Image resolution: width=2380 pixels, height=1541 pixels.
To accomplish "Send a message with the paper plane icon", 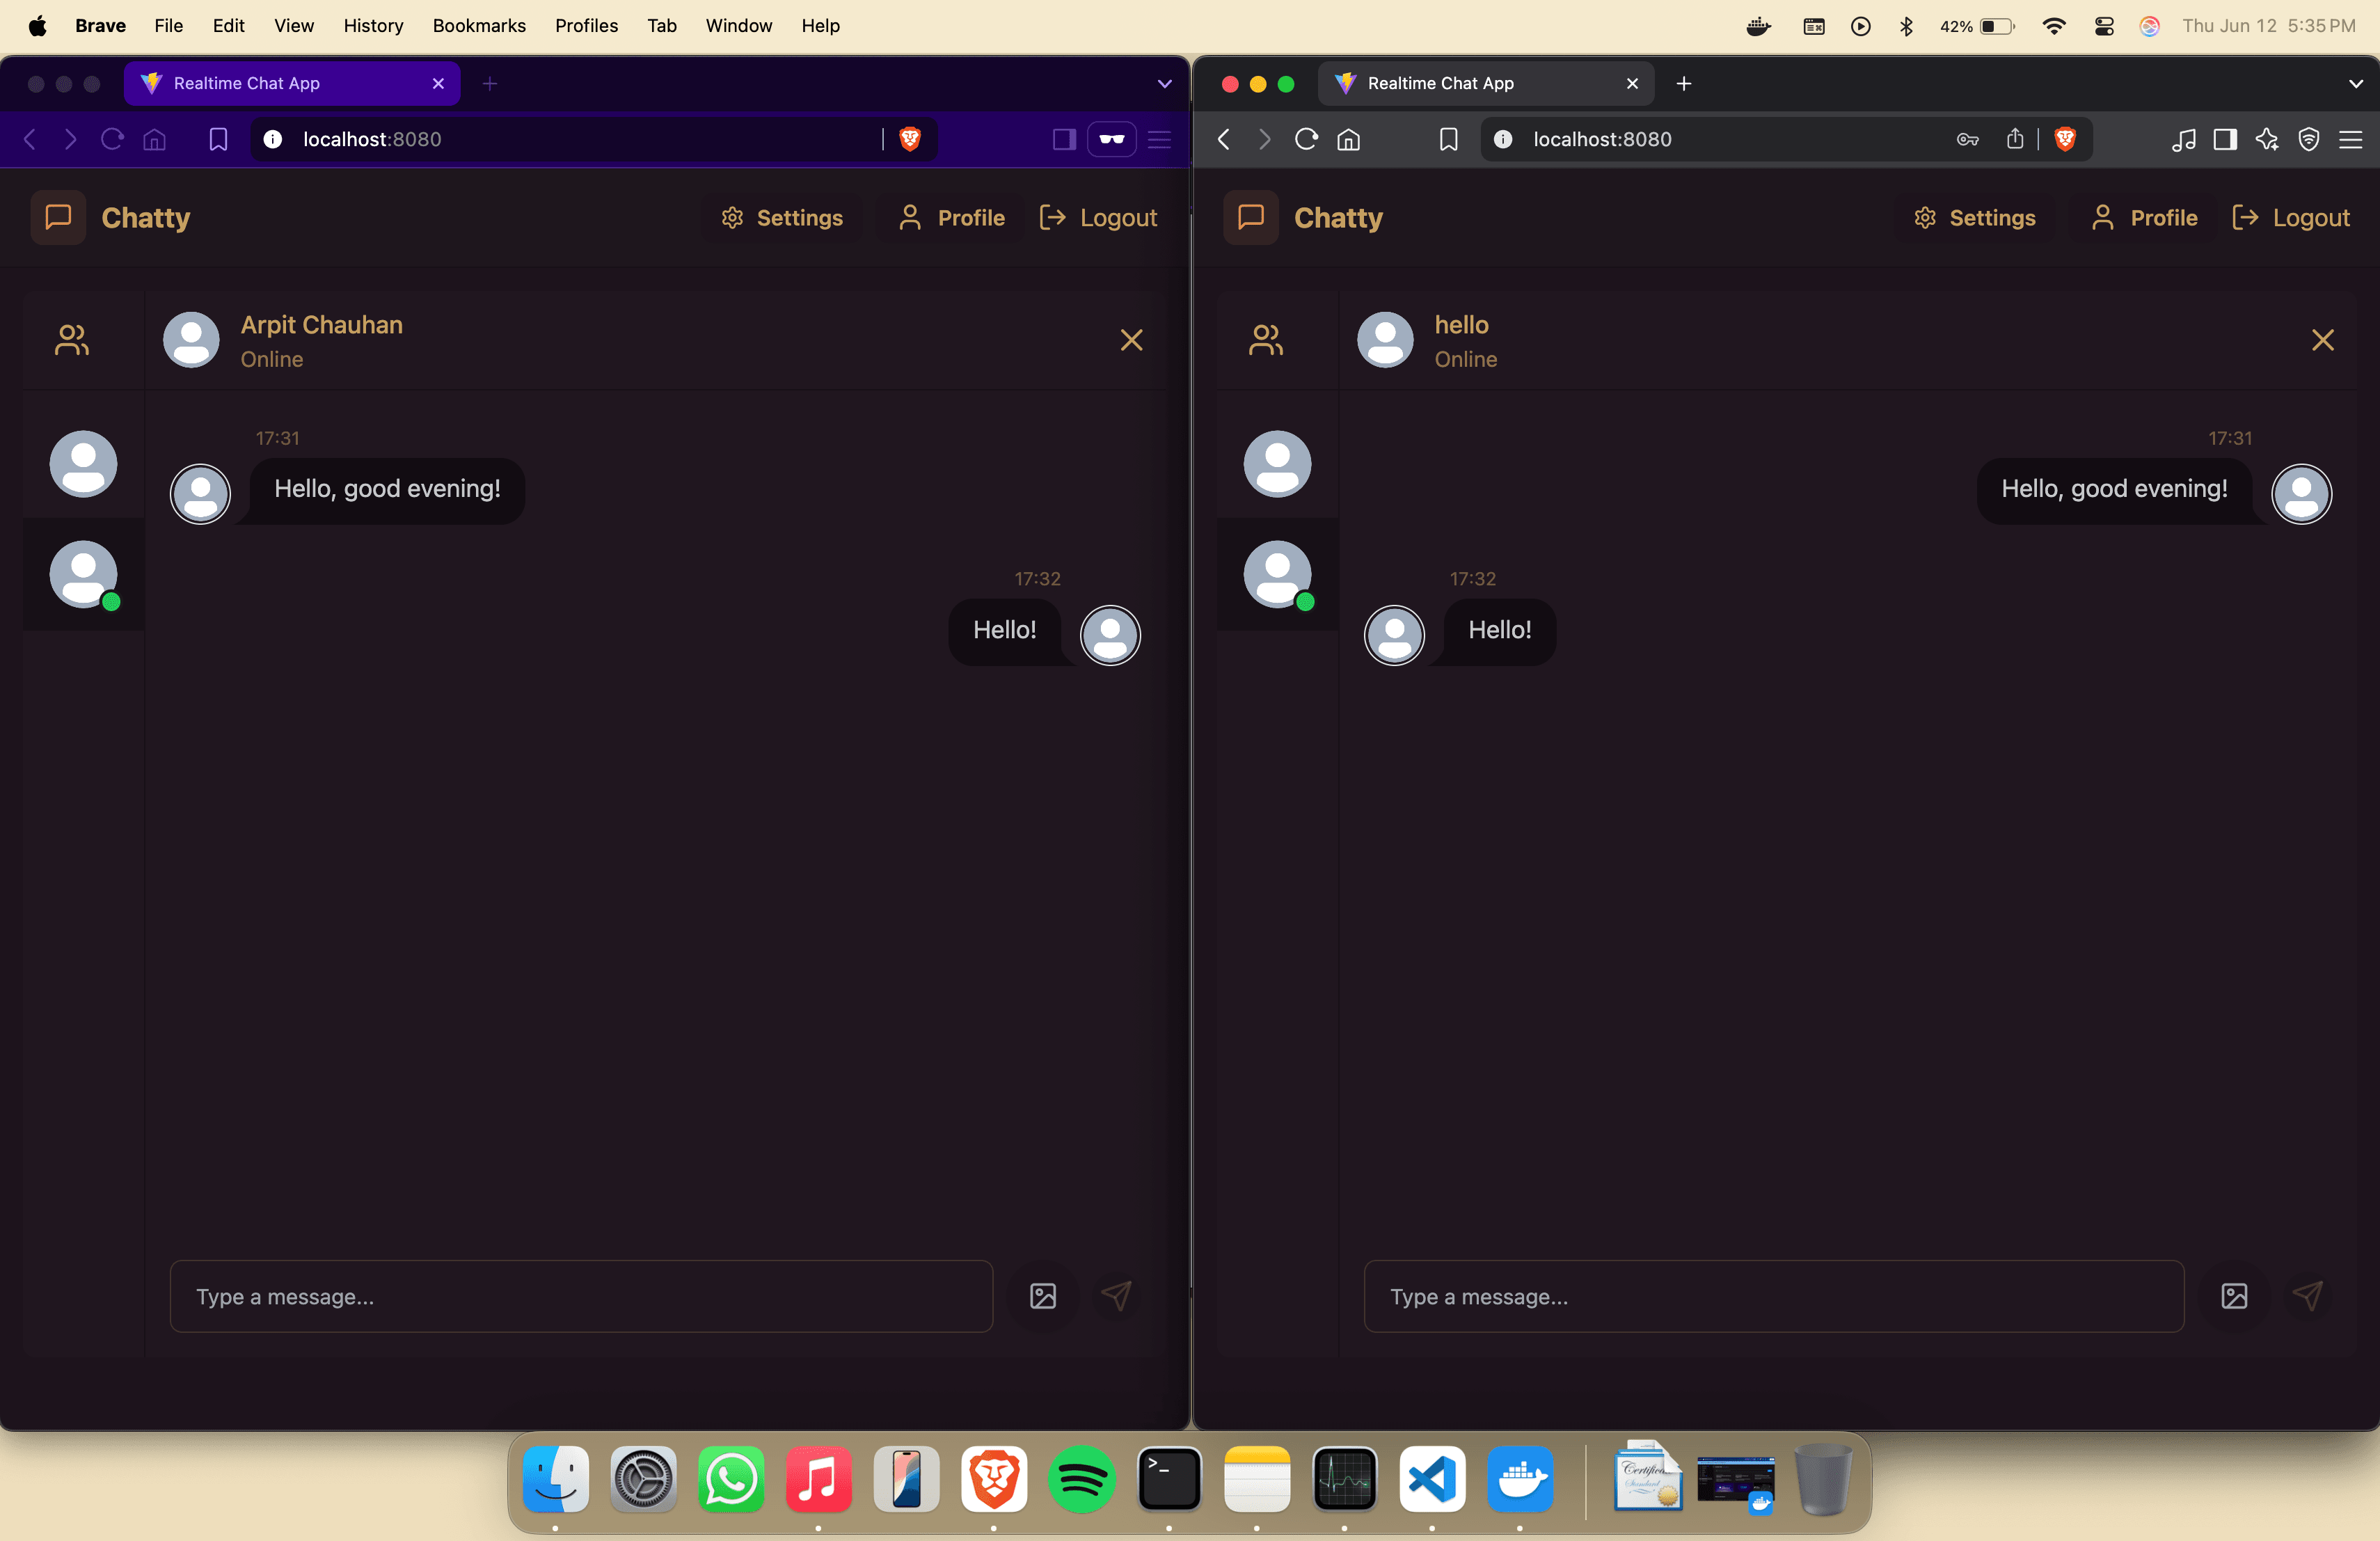I will pos(1117,1296).
